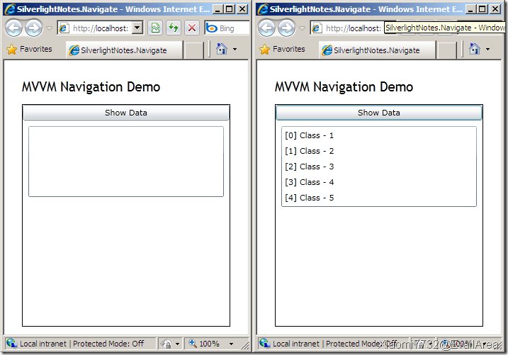Open a new tab in left window
Viewport: 508px width, 355px height.
[x=193, y=50]
